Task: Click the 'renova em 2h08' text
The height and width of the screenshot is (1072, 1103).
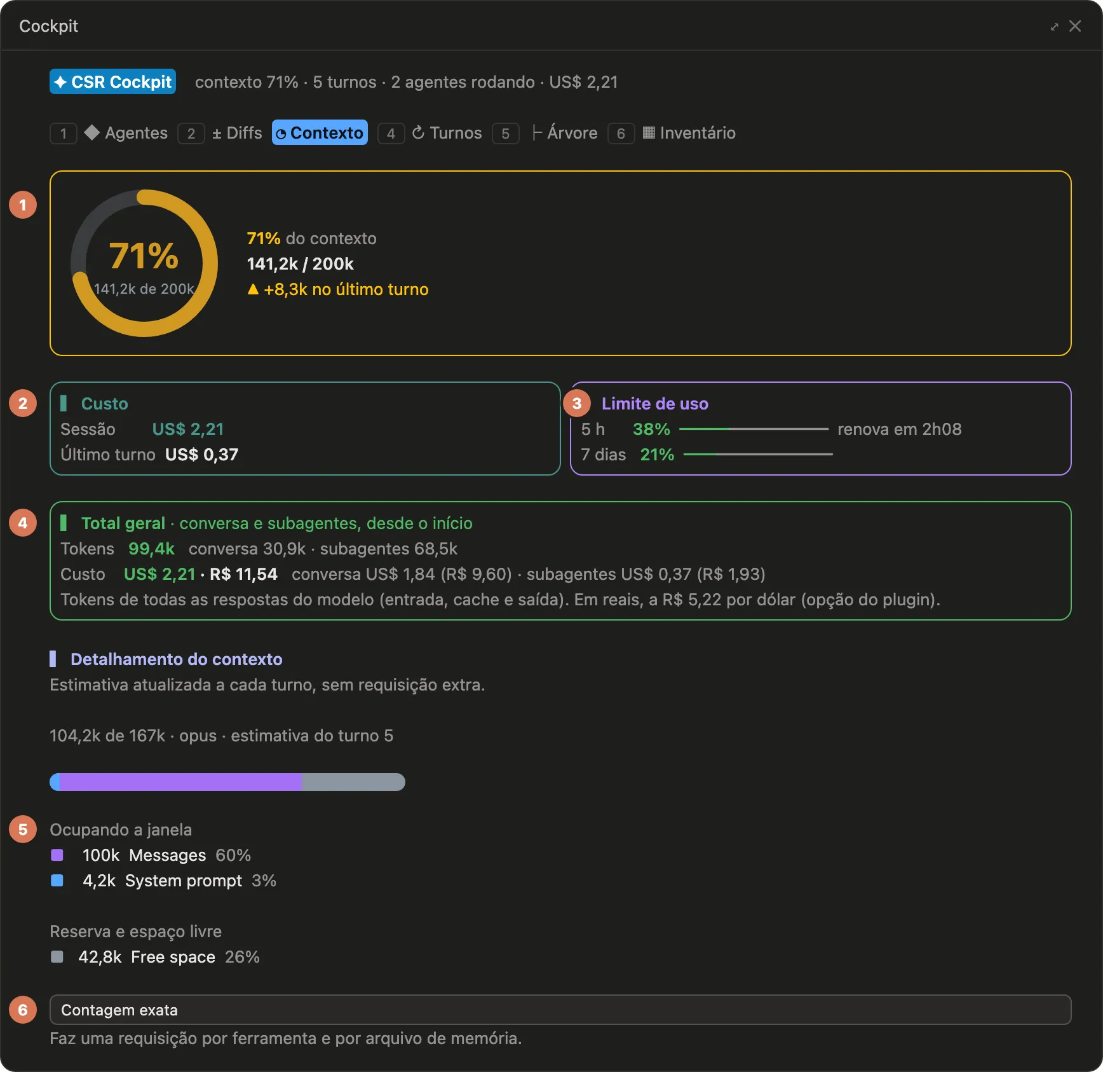Action: click(x=900, y=429)
